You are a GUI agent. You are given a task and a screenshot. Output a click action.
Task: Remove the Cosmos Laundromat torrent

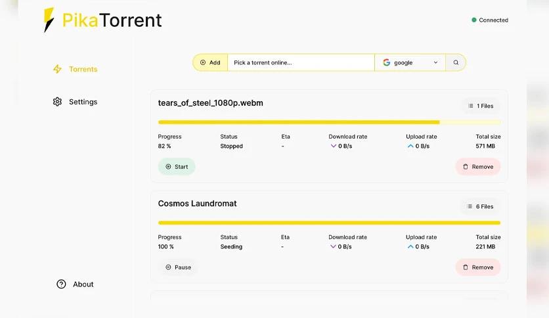point(478,267)
